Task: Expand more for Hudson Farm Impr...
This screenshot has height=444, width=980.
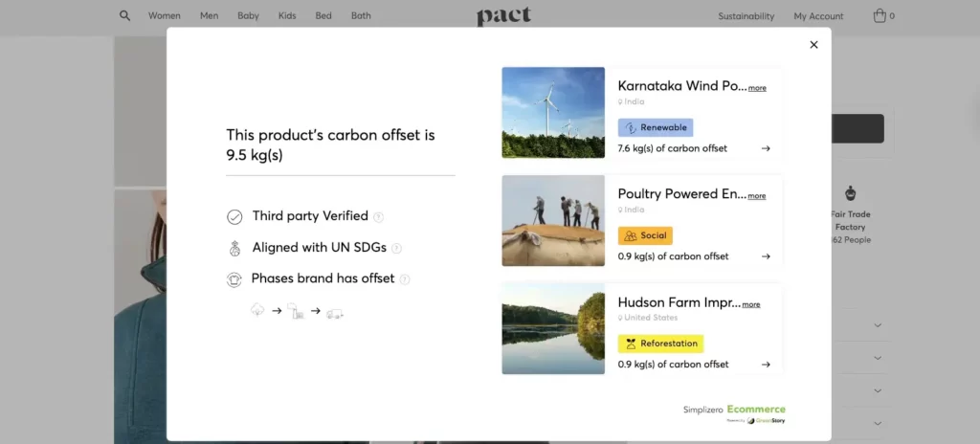Action: tap(750, 304)
